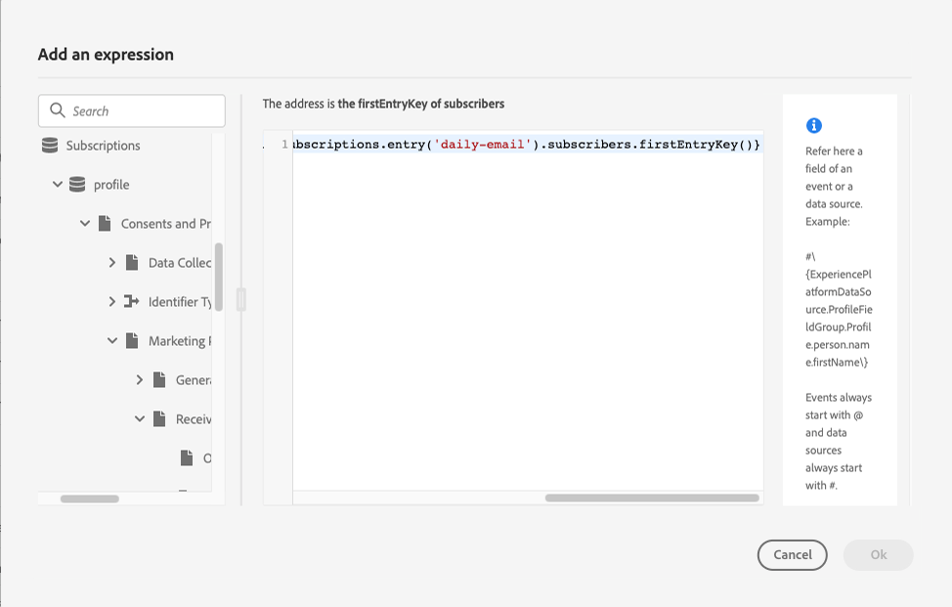
Task: Collapse the profile node
Action: pyautogui.click(x=58, y=184)
